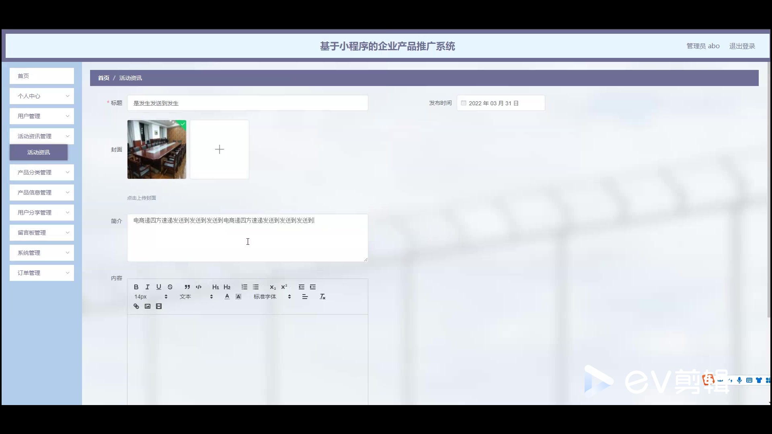Insert a video with the film icon
This screenshot has height=434, width=772.
(159, 306)
